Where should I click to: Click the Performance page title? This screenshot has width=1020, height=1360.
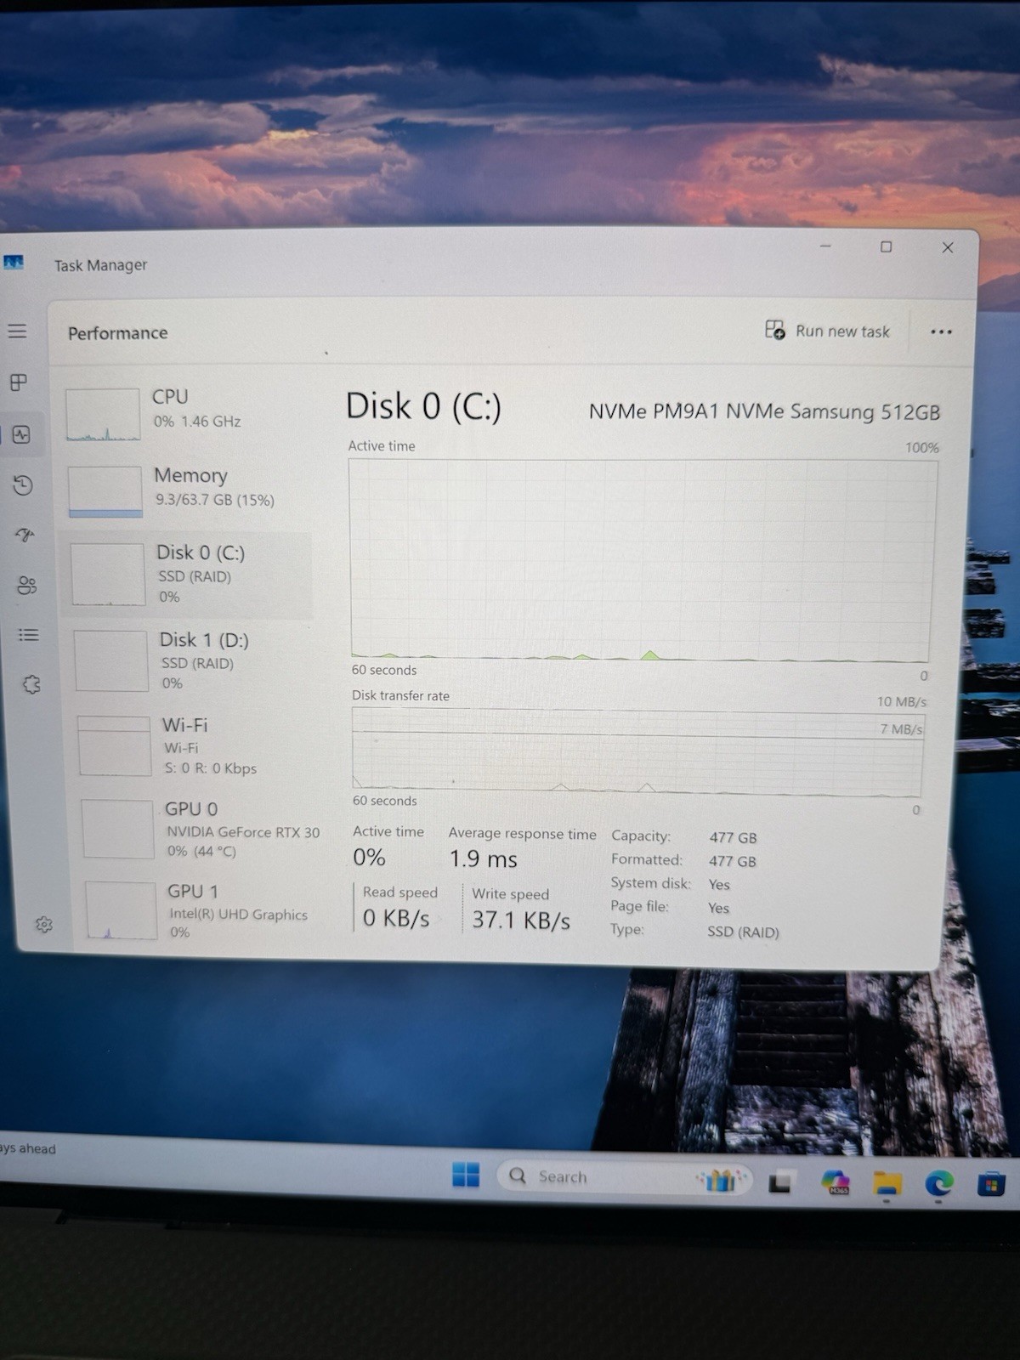(118, 333)
